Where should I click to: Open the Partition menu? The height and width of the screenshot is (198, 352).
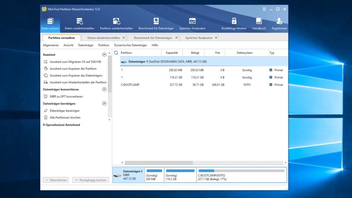[x=104, y=45]
